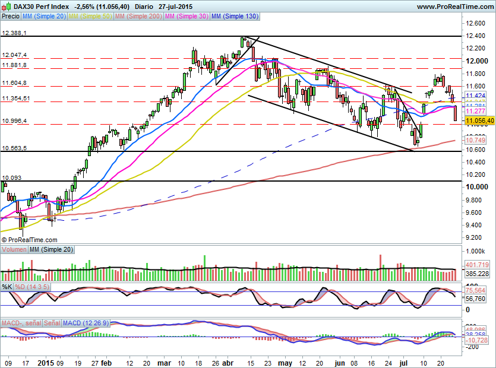Click the Diario timeframe label

tap(144, 7)
